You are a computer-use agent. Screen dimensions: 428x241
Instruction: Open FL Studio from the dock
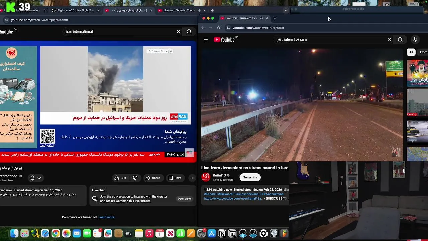tap(284, 234)
